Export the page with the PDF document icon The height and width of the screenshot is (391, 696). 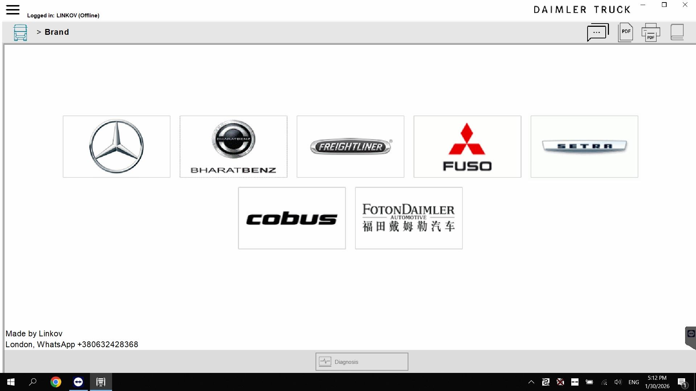[x=626, y=32]
